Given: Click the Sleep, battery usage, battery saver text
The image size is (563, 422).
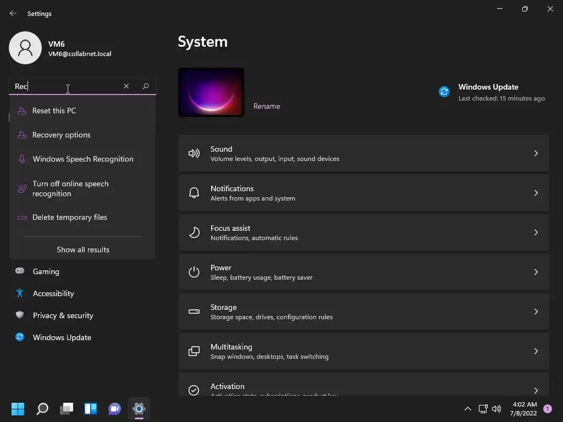Looking at the screenshot, I should point(261,277).
